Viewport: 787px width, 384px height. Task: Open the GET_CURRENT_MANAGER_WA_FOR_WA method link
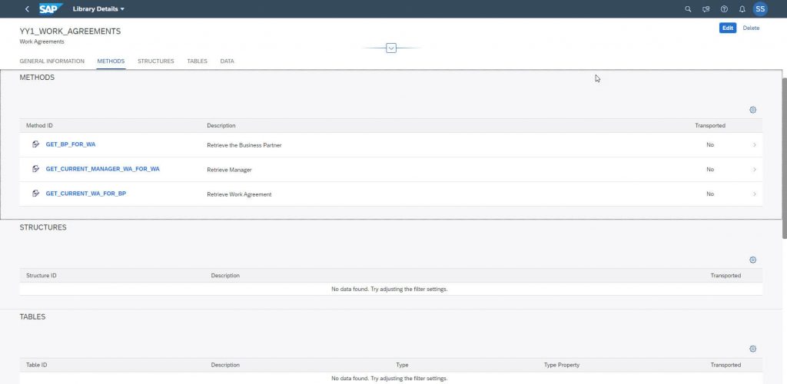pyautogui.click(x=102, y=169)
